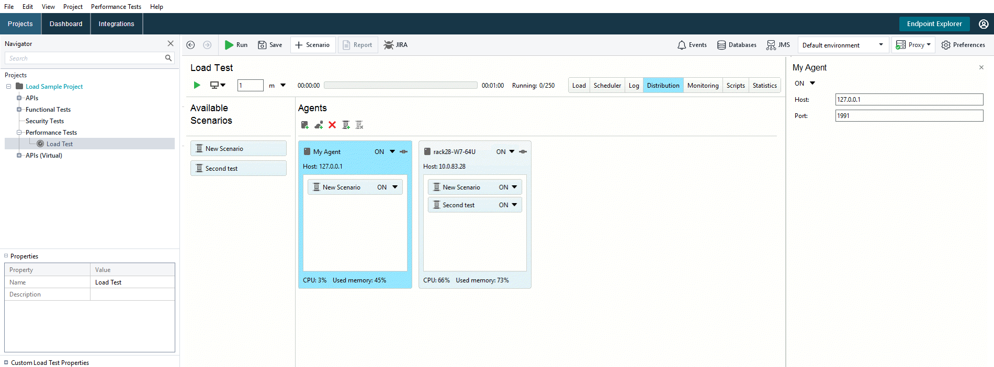994x367 pixels.
Task: Switch to the Statistics tab
Action: click(x=764, y=86)
